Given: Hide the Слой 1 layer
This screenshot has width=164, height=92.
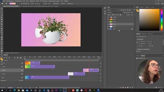Looking at the screenshot, I should point(108,22).
